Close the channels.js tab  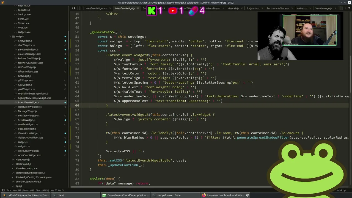coord(241,8)
